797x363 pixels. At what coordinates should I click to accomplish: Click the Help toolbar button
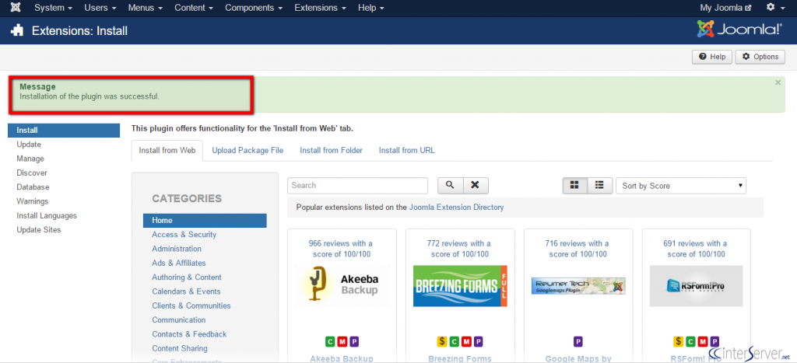click(711, 57)
